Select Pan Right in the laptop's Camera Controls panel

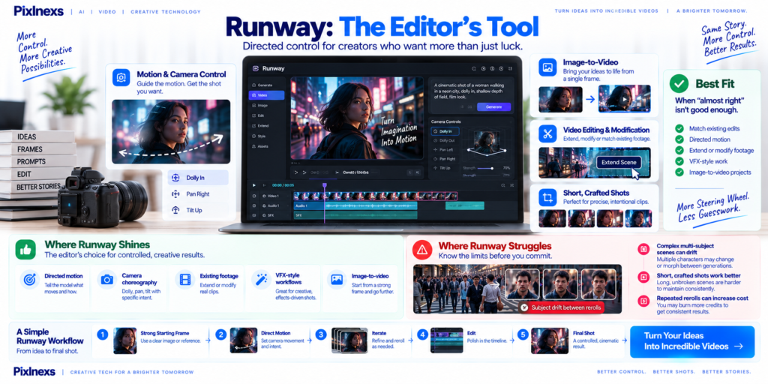[445, 159]
